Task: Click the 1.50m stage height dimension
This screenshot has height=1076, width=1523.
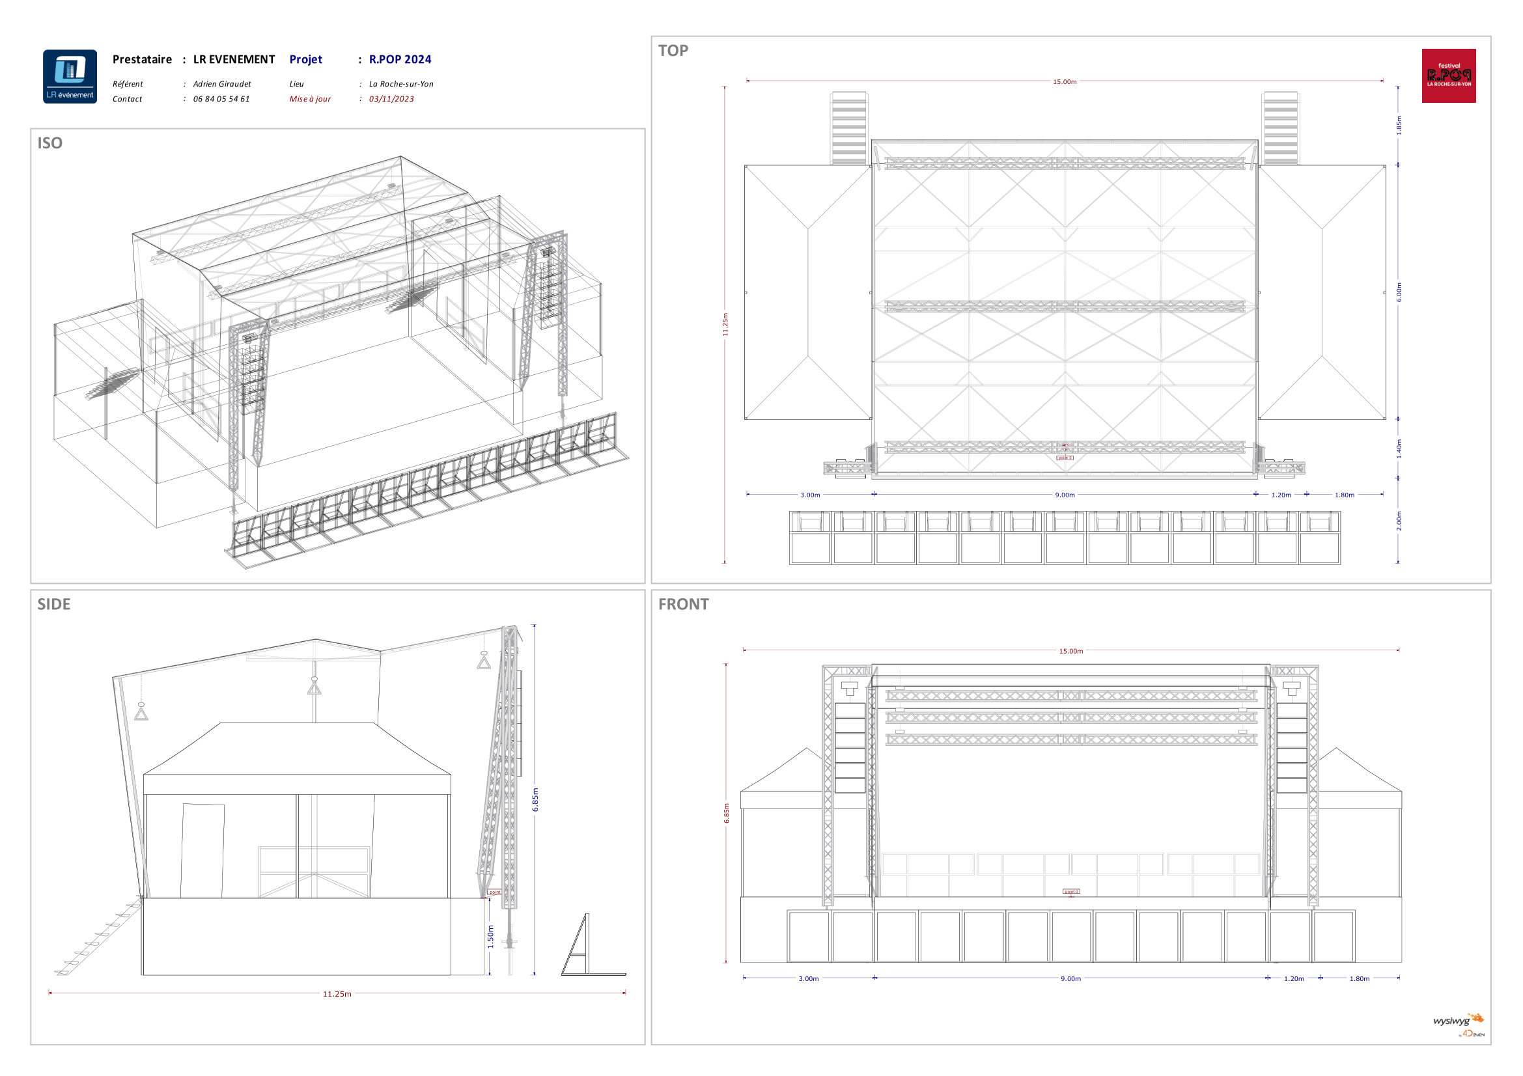Action: tap(491, 936)
